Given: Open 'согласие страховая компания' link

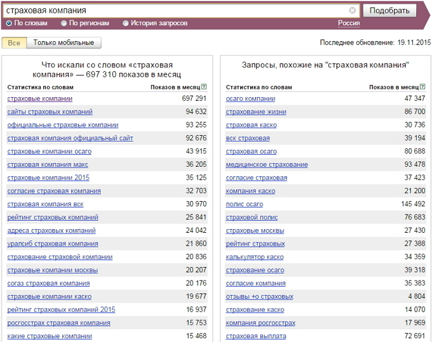Looking at the screenshot, I should [54, 191].
